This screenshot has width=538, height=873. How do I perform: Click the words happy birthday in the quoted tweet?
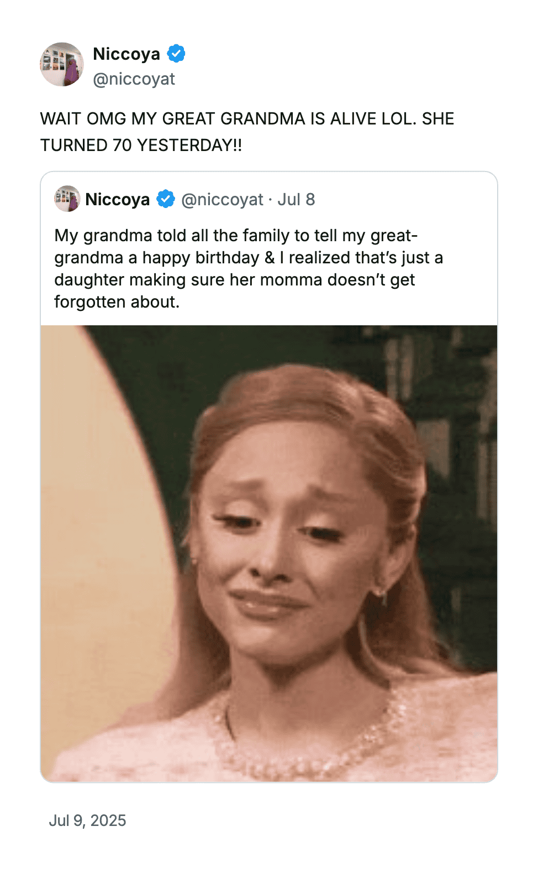pos(201,258)
